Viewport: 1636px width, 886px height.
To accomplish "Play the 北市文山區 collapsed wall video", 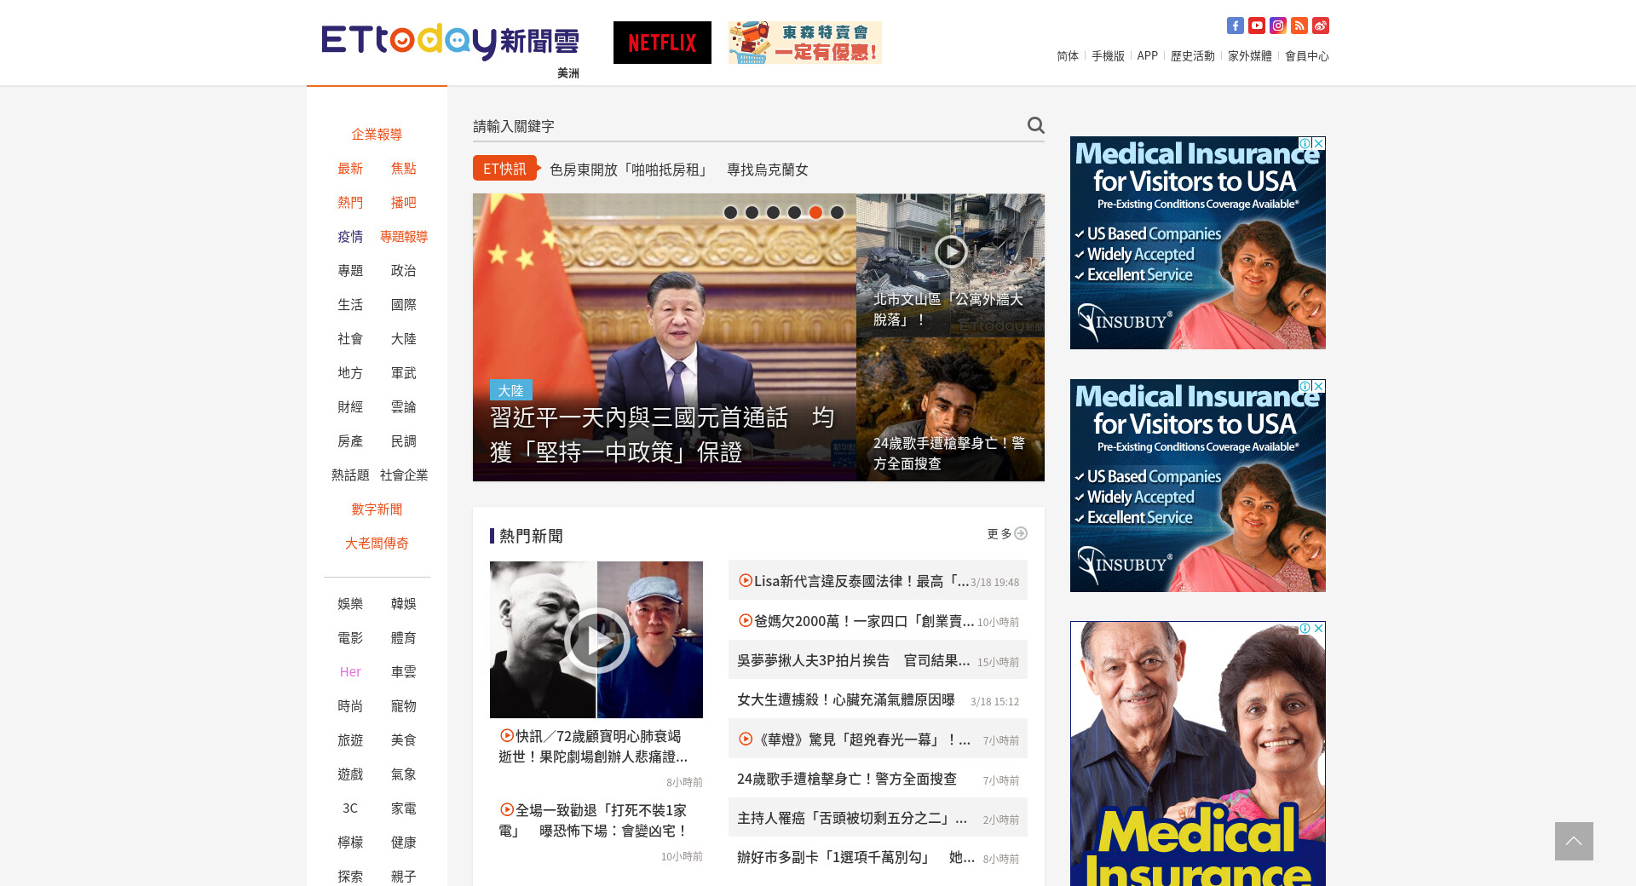I will (951, 251).
